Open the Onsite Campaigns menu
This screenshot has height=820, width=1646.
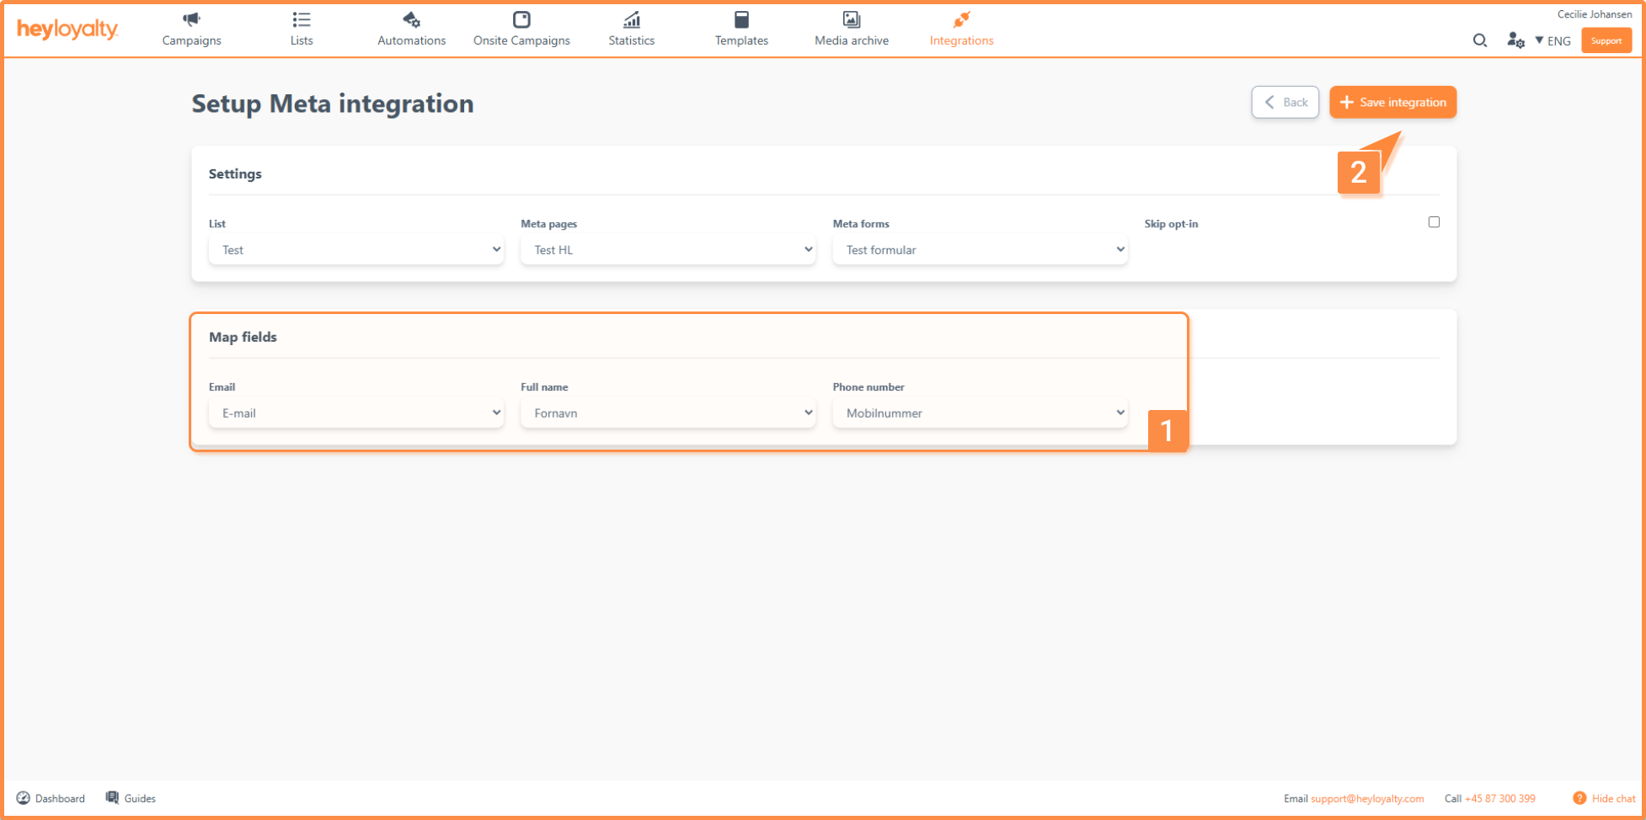521,29
